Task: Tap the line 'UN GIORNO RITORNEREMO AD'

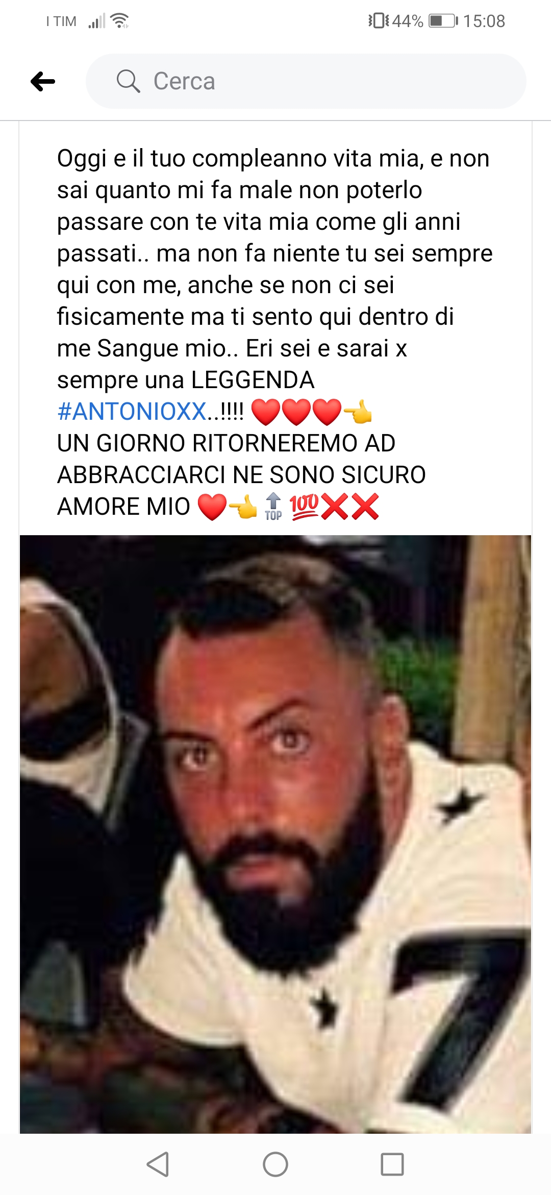Action: click(x=227, y=443)
